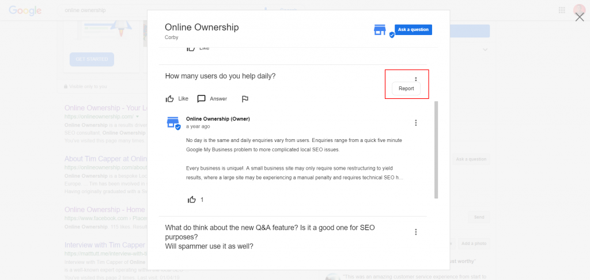Image resolution: width=590 pixels, height=280 pixels.
Task: Like the daily users question thumbs-up
Action: click(x=170, y=99)
